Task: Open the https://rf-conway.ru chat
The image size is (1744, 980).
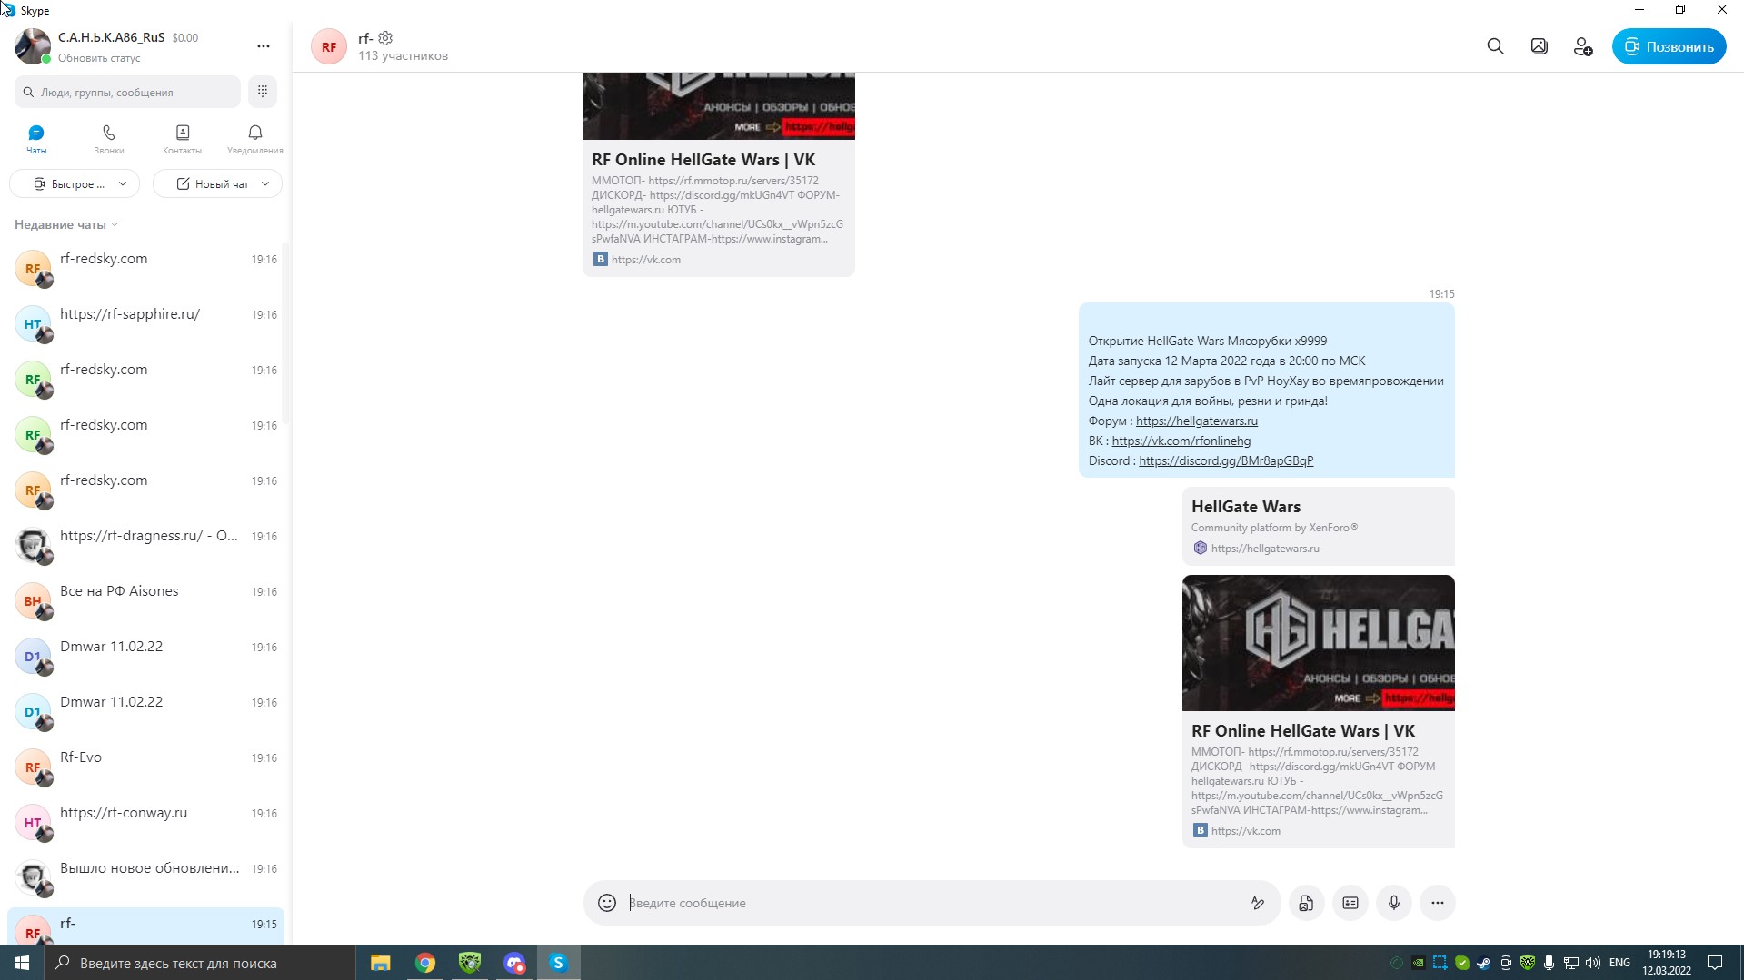Action: click(145, 822)
